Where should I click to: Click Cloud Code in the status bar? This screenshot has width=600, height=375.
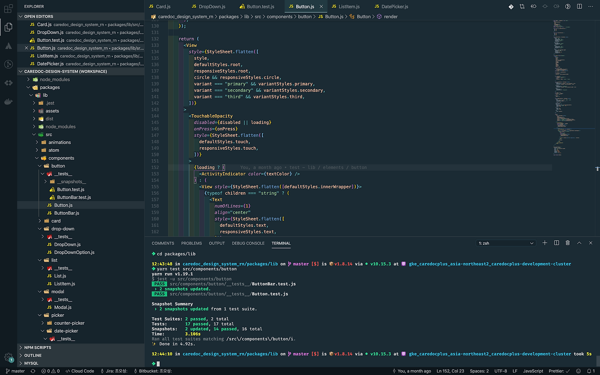80,371
